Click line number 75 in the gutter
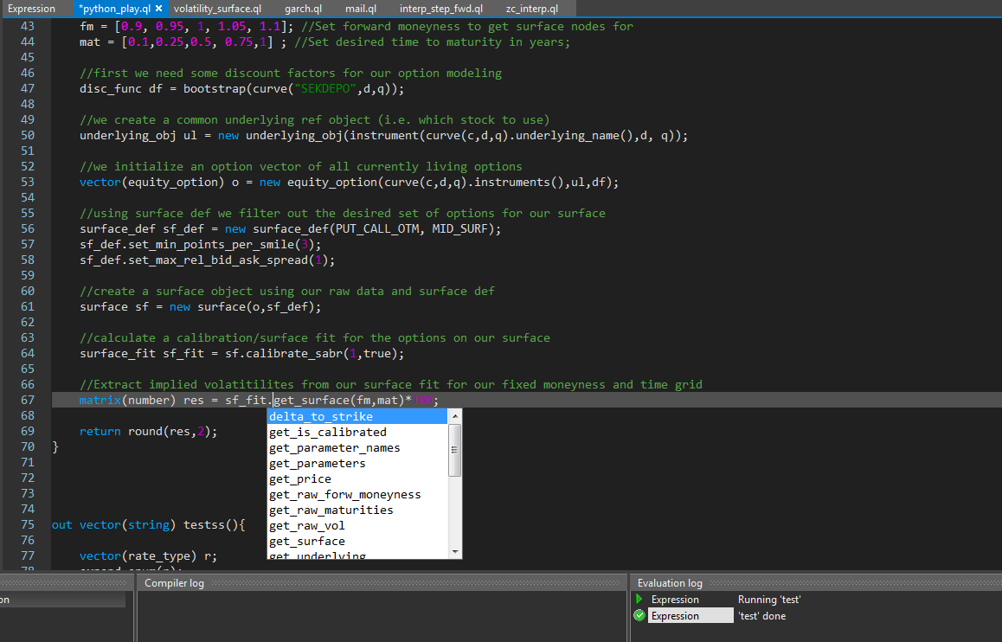Screen dimensions: 1002x642 pos(28,524)
